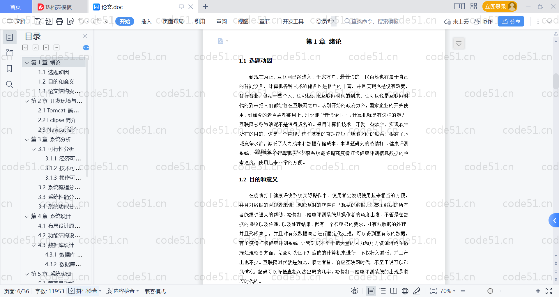Click the promote level plus icon in 目录
The image size is (559, 297).
point(46,47)
